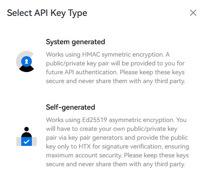This screenshot has width=206, height=187.
Task: Select the HMAC symmetric encryption description
Action: pyautogui.click(x=115, y=68)
